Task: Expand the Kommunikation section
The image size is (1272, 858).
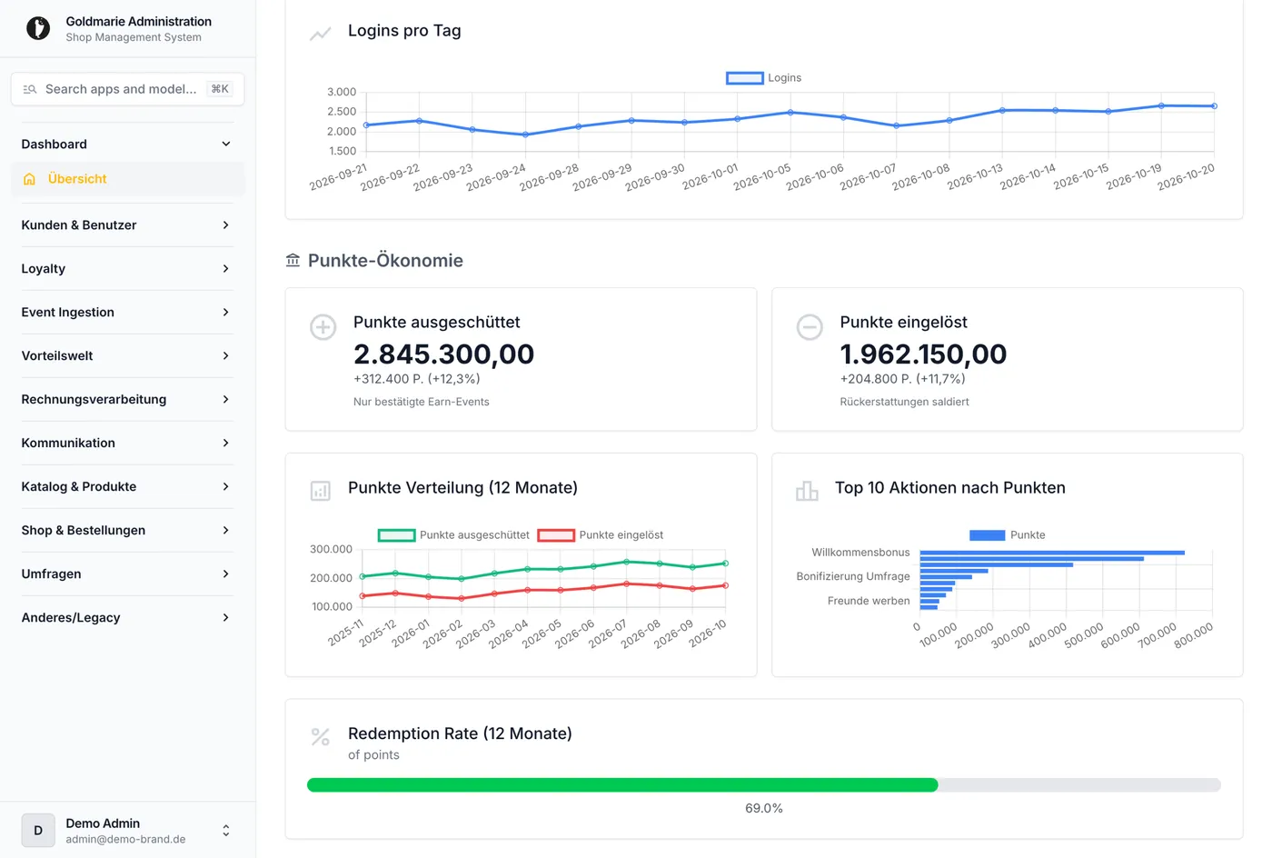Action: tap(127, 443)
